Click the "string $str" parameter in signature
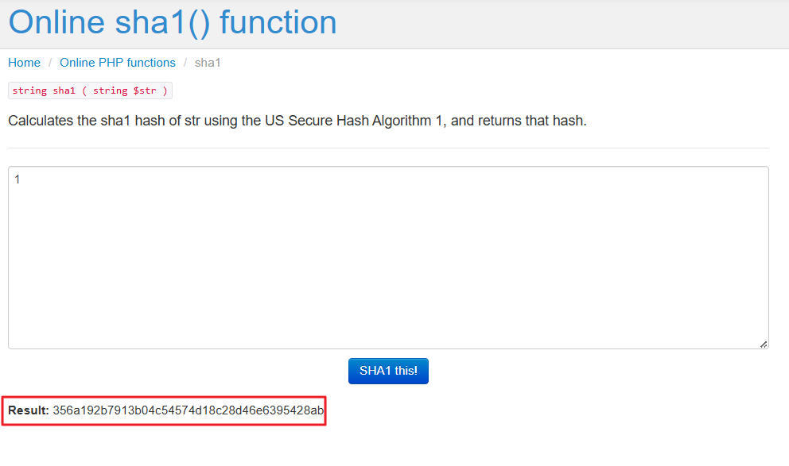The height and width of the screenshot is (466, 789). [x=125, y=91]
